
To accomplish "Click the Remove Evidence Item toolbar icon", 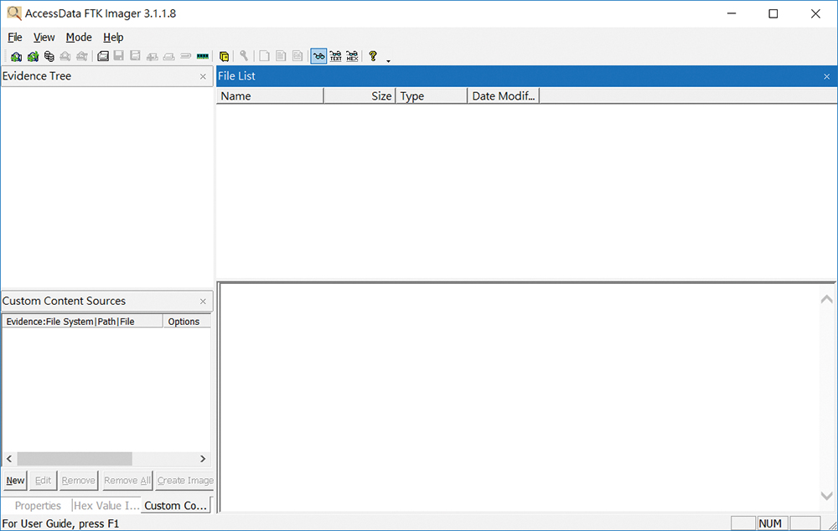I will [x=65, y=56].
